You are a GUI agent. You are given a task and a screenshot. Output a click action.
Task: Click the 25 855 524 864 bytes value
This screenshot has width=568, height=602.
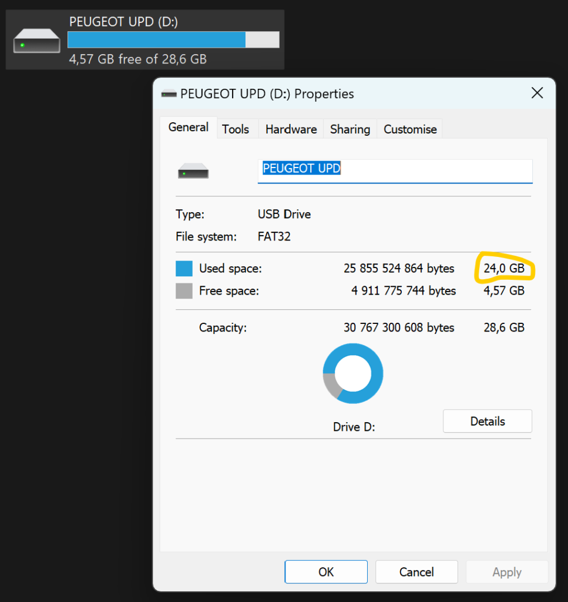[399, 268]
